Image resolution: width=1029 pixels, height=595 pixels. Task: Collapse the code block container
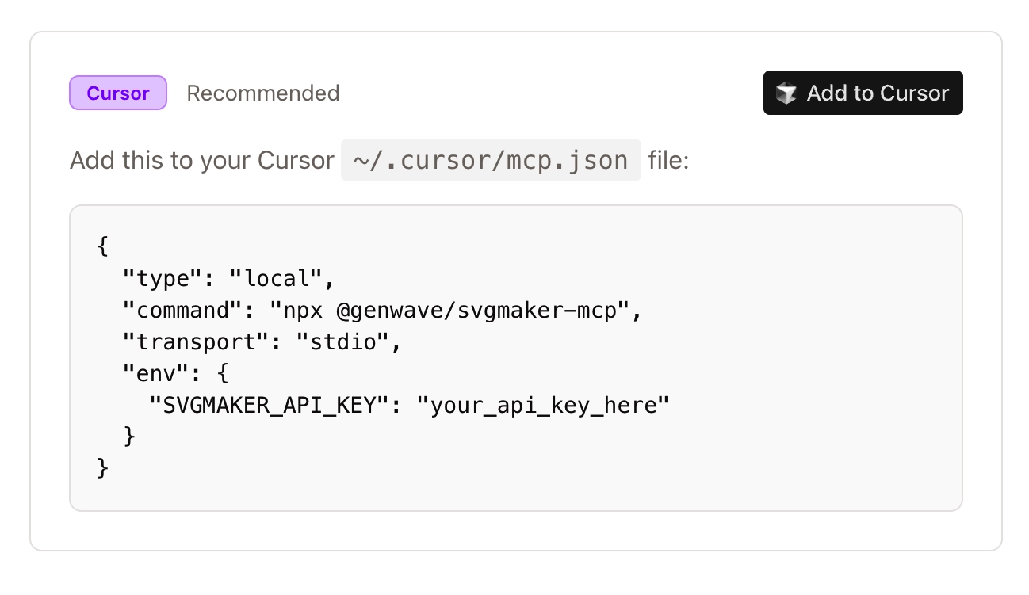(515, 357)
